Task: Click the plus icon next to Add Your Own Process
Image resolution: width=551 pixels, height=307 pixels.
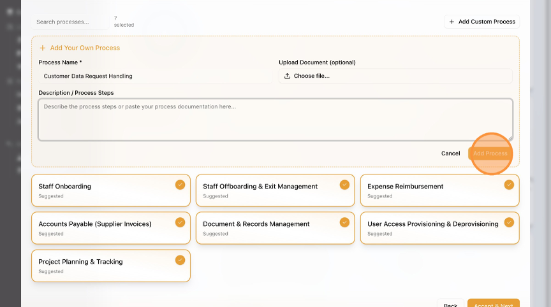Action: click(43, 48)
